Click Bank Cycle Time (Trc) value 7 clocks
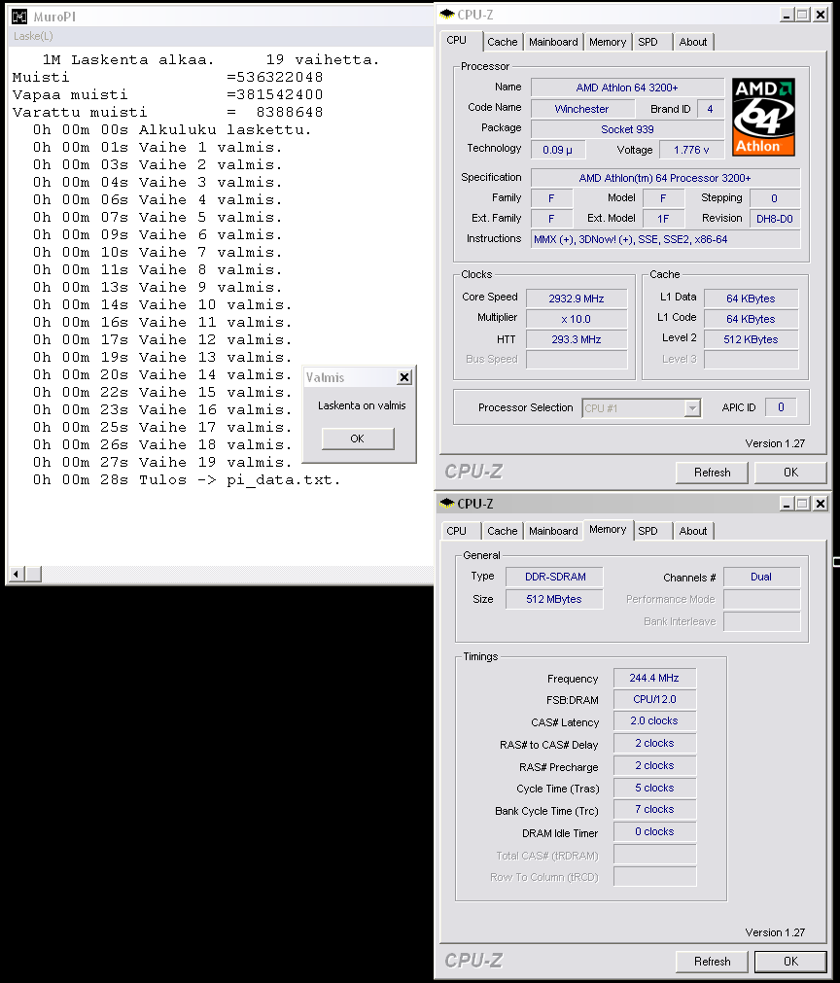The width and height of the screenshot is (840, 983). 655,809
